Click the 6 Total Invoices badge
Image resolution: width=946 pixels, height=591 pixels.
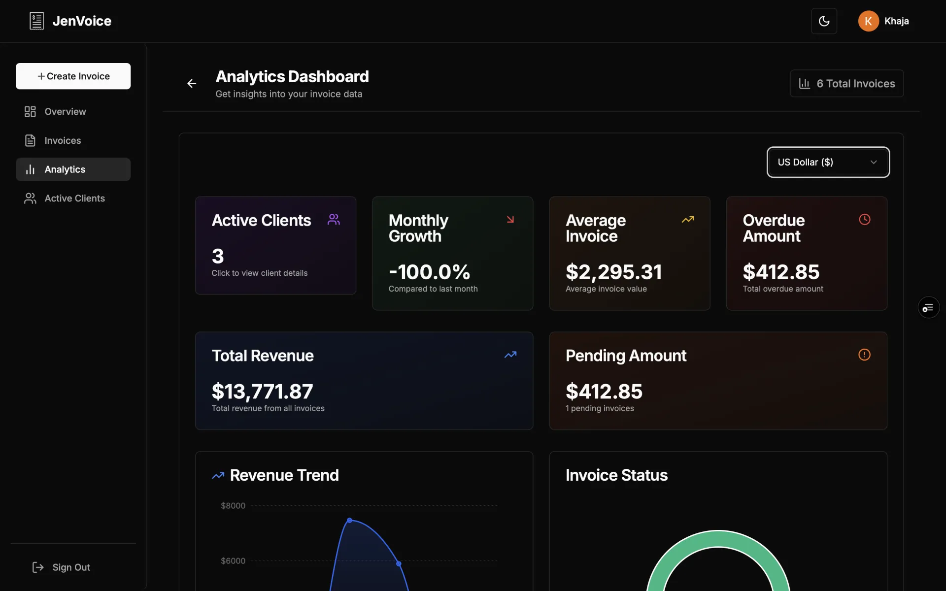point(846,84)
